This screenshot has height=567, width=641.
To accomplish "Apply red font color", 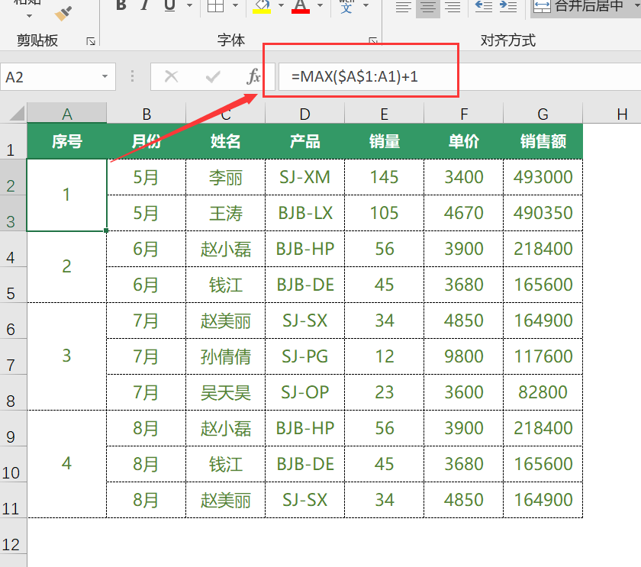I will [301, 5].
